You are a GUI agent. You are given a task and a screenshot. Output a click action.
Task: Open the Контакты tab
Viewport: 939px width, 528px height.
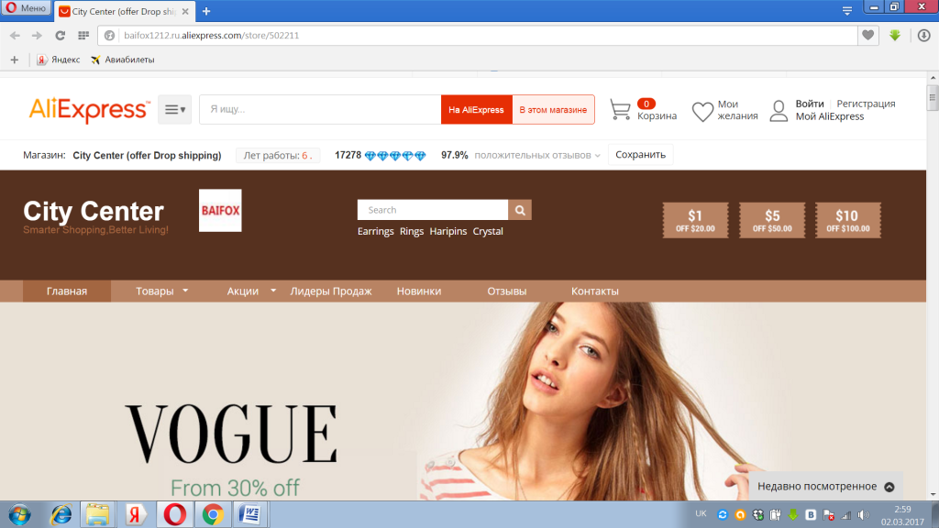point(594,291)
